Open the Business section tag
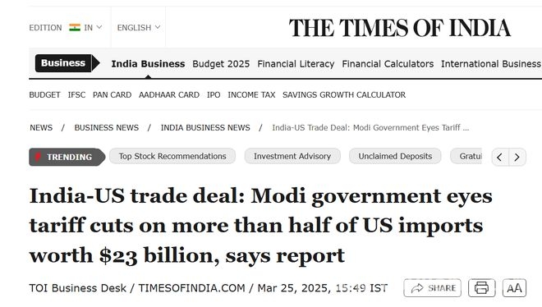542x307 pixels. pos(63,63)
